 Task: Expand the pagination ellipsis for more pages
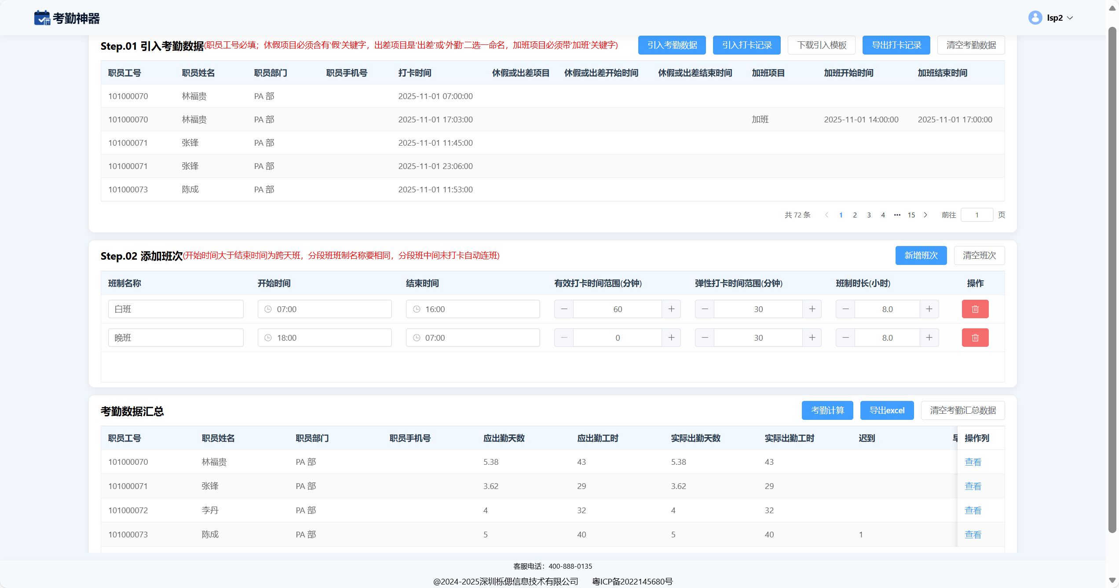pos(897,215)
